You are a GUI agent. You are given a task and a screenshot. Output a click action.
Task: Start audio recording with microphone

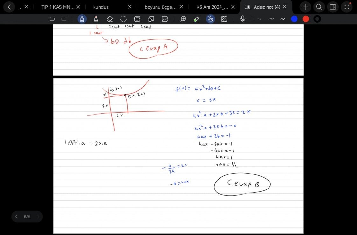[243, 19]
